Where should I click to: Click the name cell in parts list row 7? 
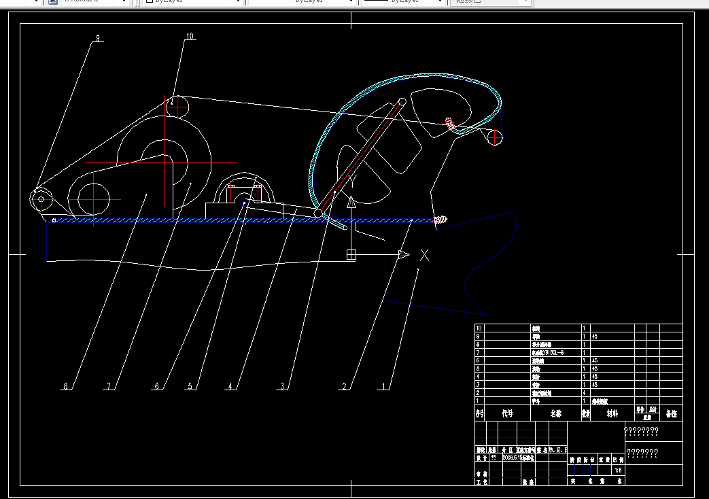[x=556, y=352]
